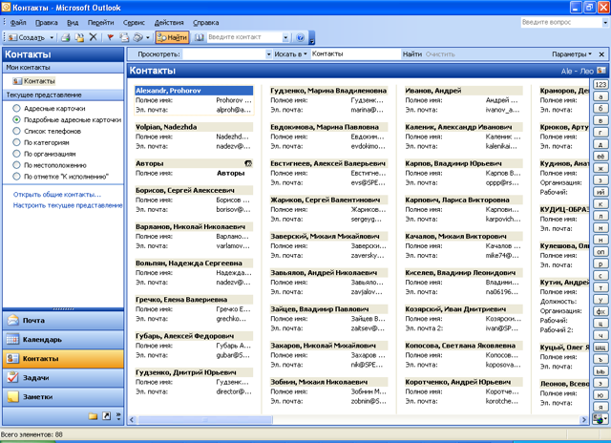Switch to Контакты navigation button

[x=63, y=359]
